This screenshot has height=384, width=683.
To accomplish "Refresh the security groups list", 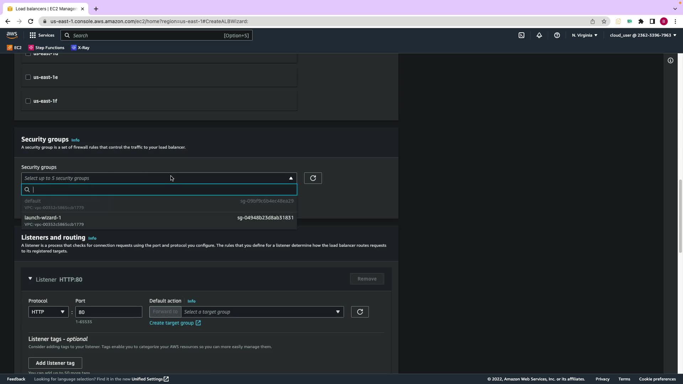I will [x=313, y=178].
